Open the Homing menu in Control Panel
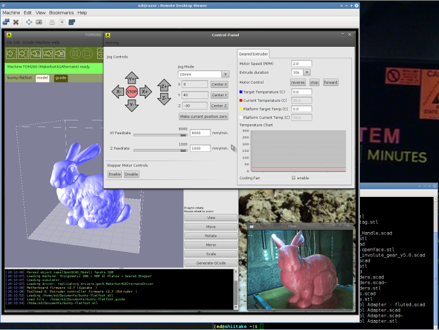The height and width of the screenshot is (330, 439). pos(112,43)
